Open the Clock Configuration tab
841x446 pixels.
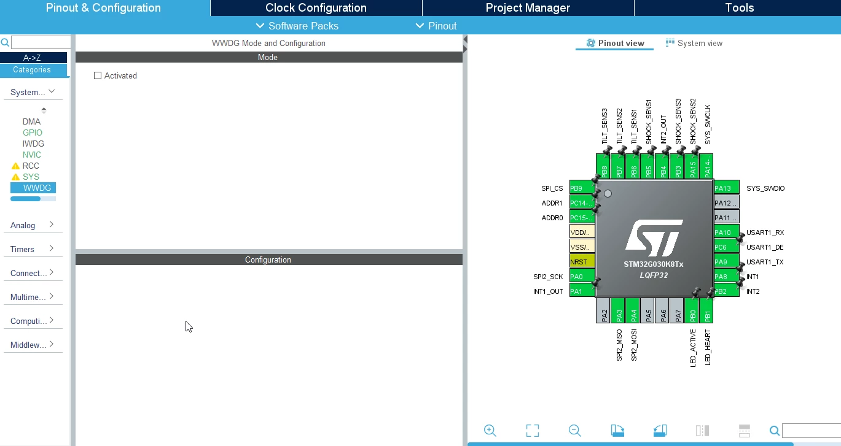316,8
